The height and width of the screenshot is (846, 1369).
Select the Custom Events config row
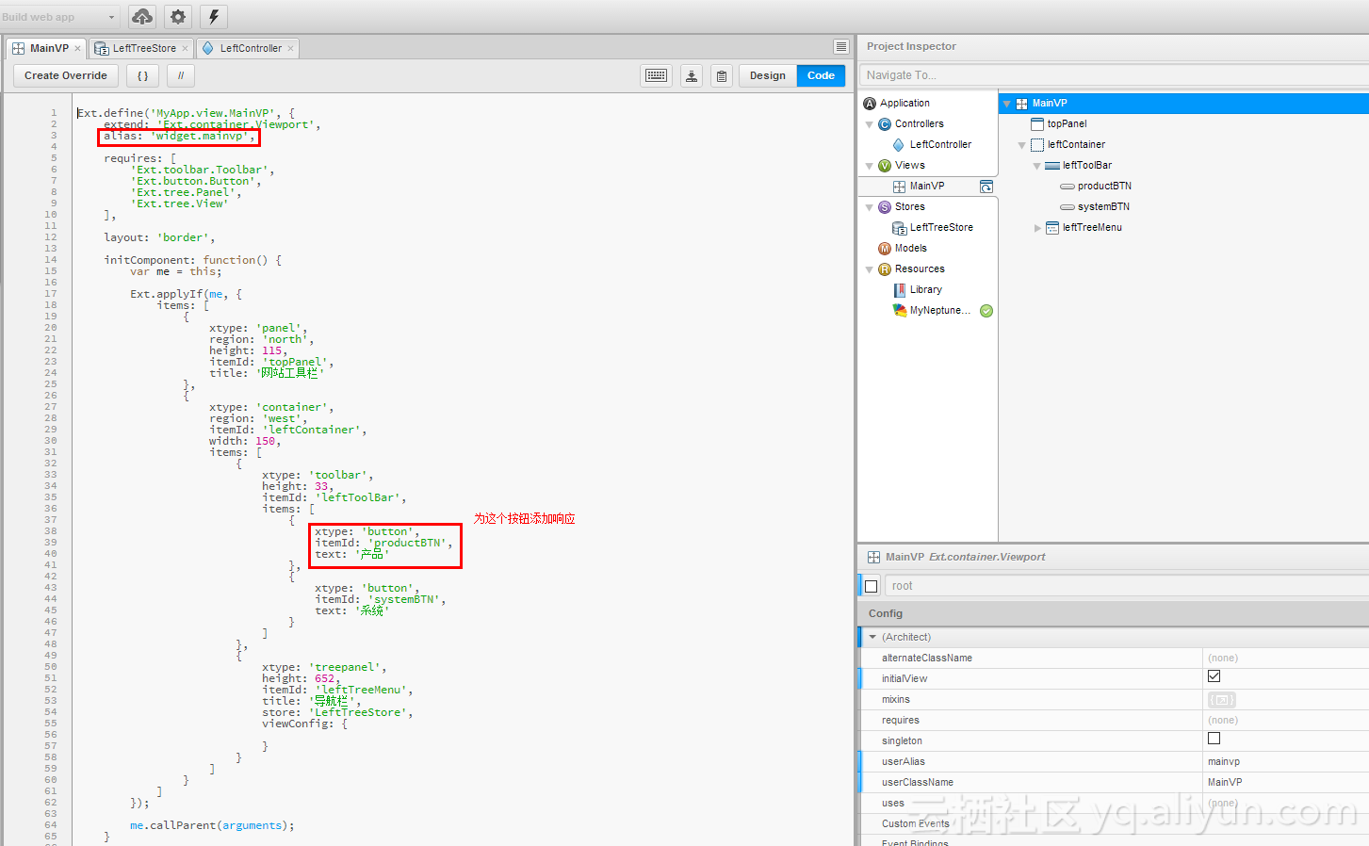pos(1114,823)
